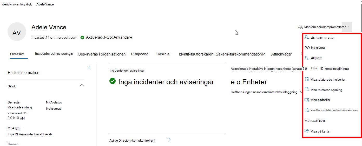The height and width of the screenshot is (146, 362).
Task: Click Det fanns ingen associerad interaktiv inloggning text
Action: pos(264,92)
